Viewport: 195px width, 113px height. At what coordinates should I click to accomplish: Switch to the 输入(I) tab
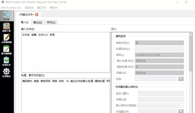(25, 22)
